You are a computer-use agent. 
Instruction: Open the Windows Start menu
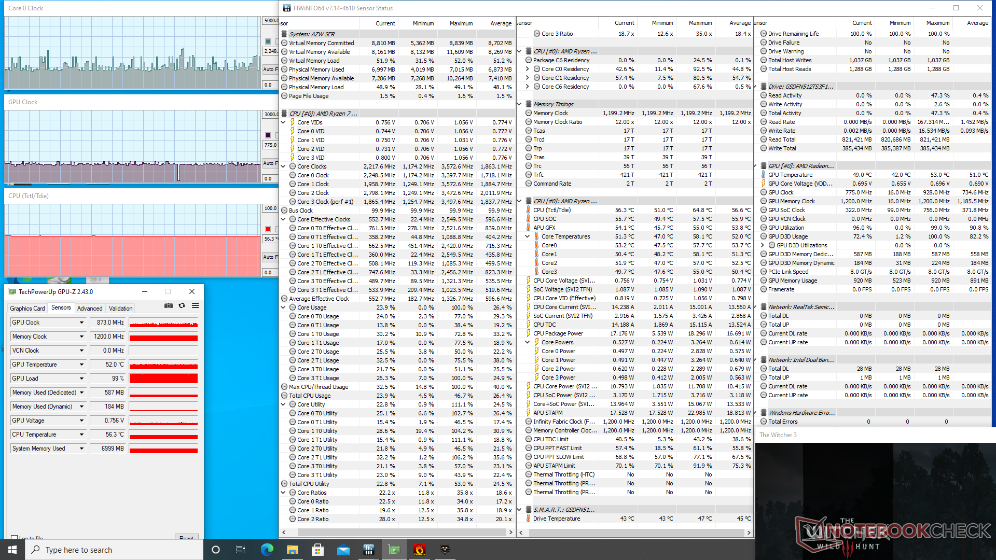pos(12,550)
